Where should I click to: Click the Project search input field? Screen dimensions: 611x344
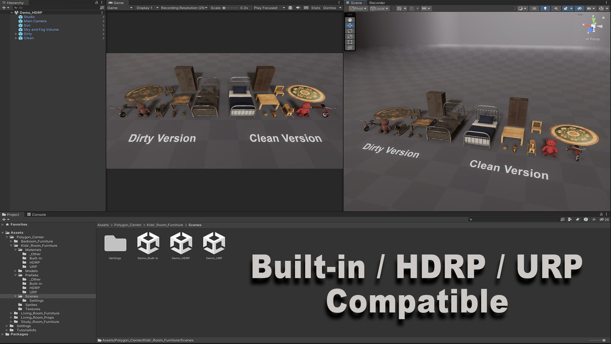click(514, 220)
